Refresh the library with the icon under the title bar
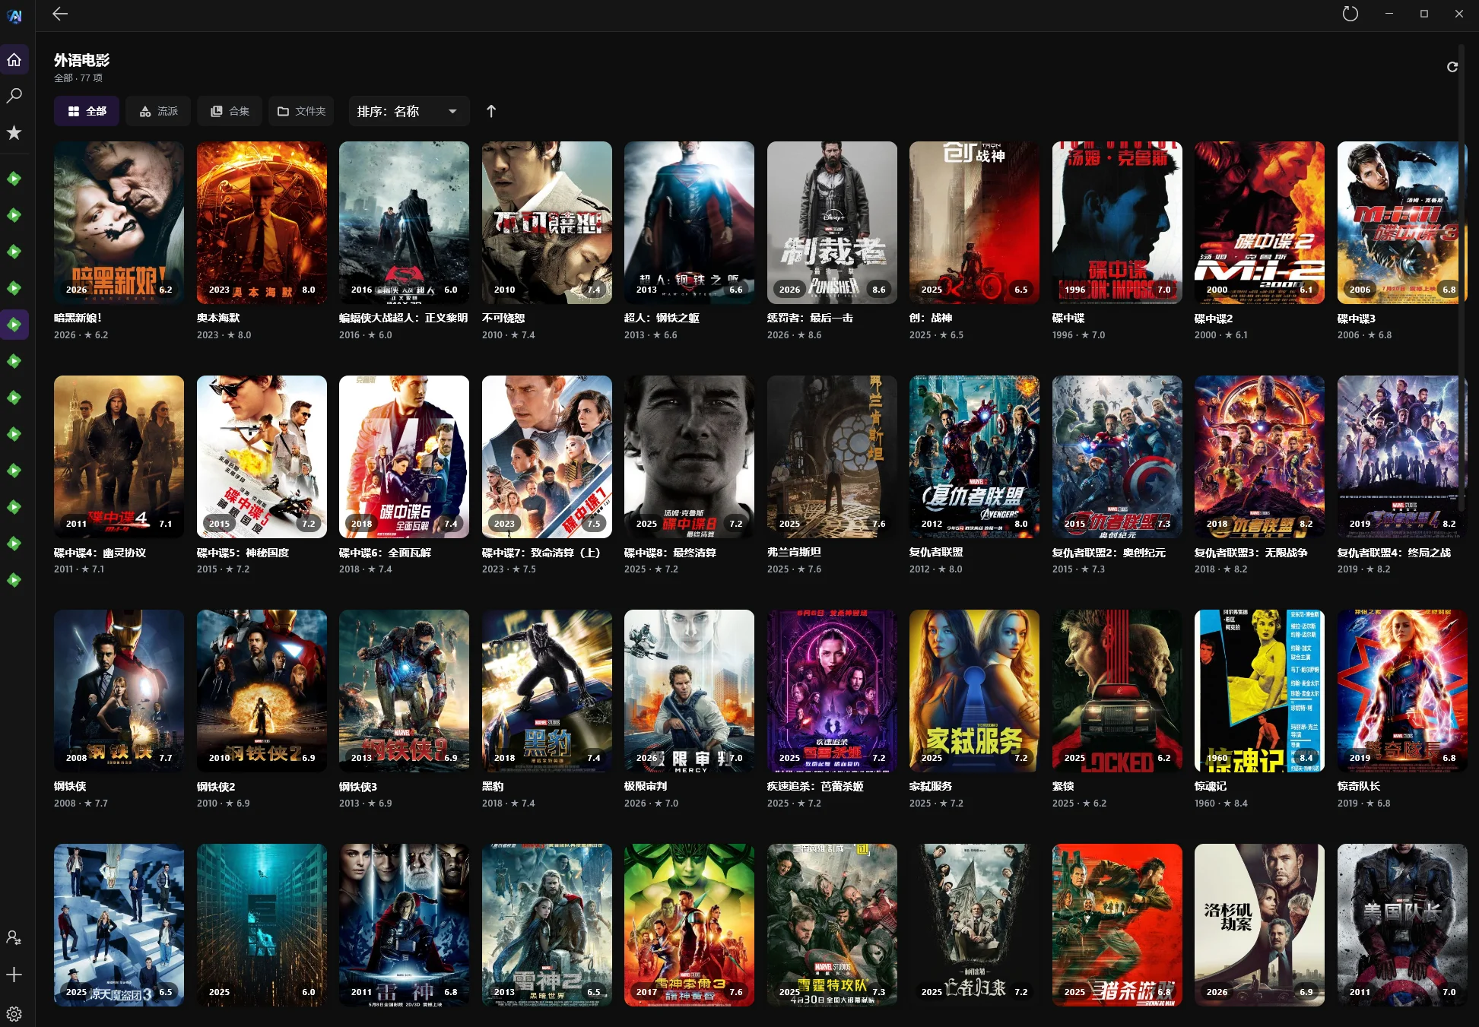The height and width of the screenshot is (1027, 1479). coord(1452,67)
